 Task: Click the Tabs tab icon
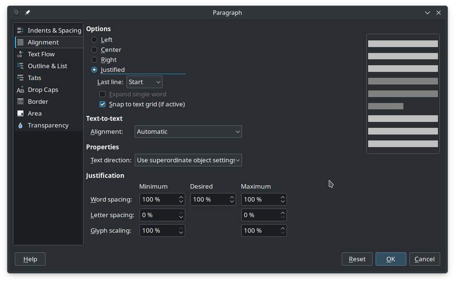pos(20,78)
